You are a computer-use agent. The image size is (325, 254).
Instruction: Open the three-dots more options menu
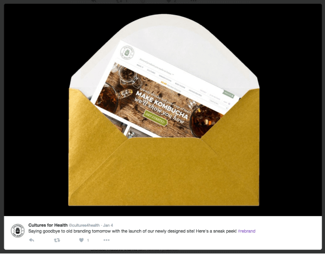click(106, 240)
